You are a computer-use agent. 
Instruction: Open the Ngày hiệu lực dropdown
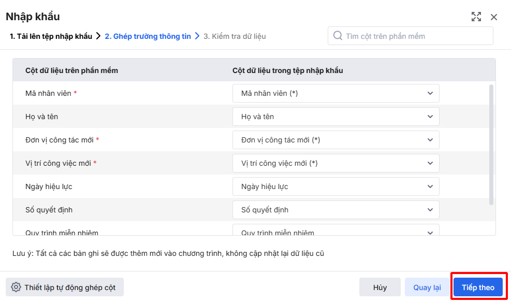coord(335,186)
